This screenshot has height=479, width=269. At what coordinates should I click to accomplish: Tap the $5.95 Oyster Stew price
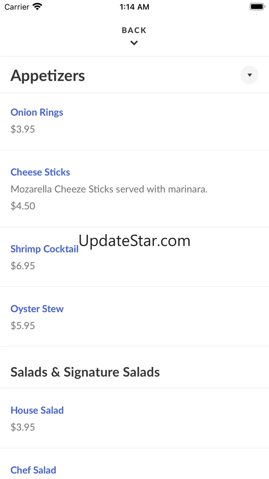(23, 326)
